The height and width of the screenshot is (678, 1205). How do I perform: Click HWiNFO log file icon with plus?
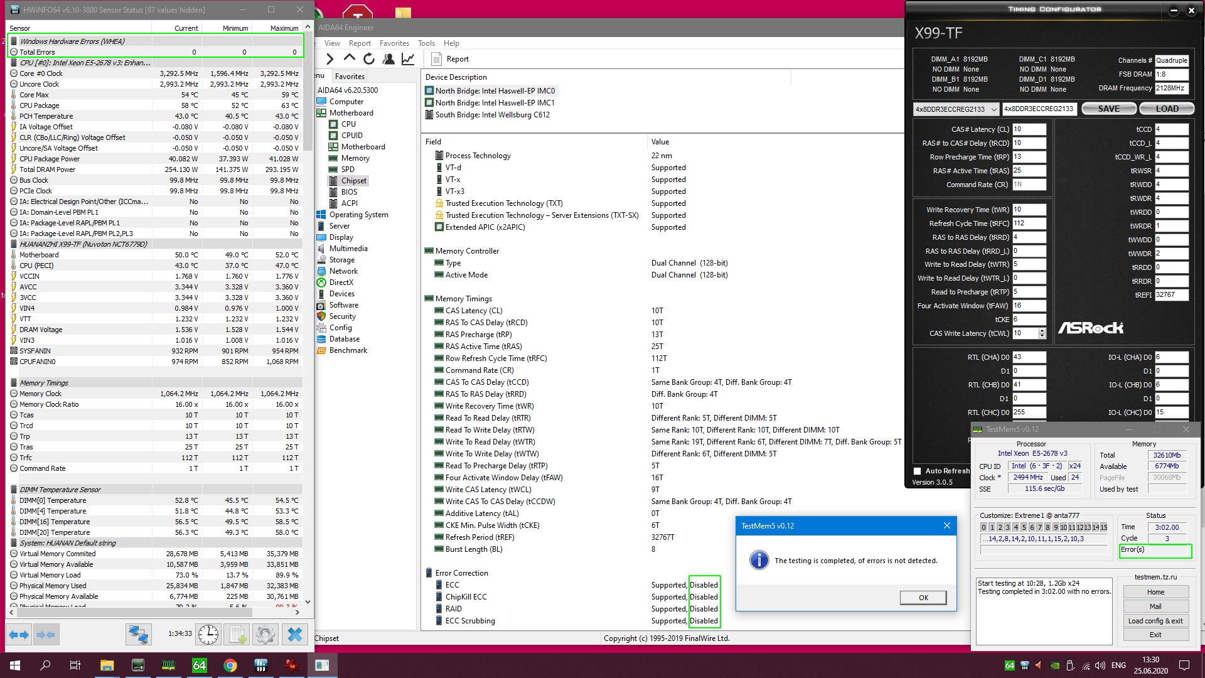237,635
